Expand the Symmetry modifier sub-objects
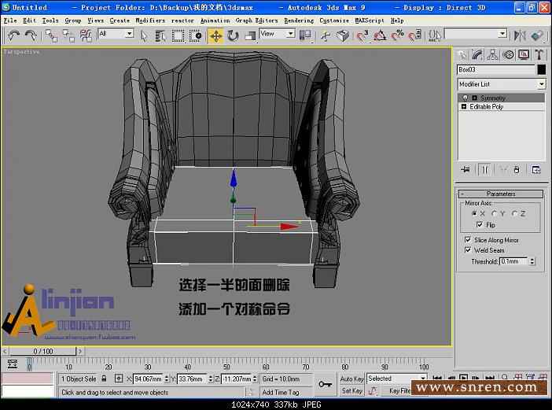This screenshot has height=410, width=552. tap(474, 98)
